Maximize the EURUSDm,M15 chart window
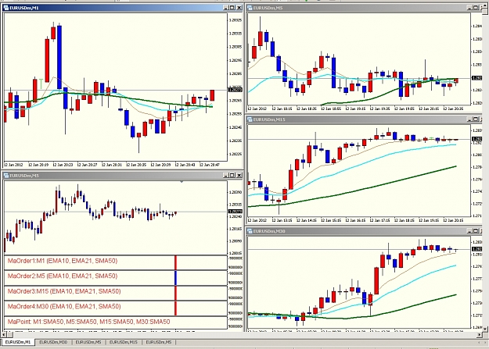The height and width of the screenshot is (349, 489). (x=476, y=119)
